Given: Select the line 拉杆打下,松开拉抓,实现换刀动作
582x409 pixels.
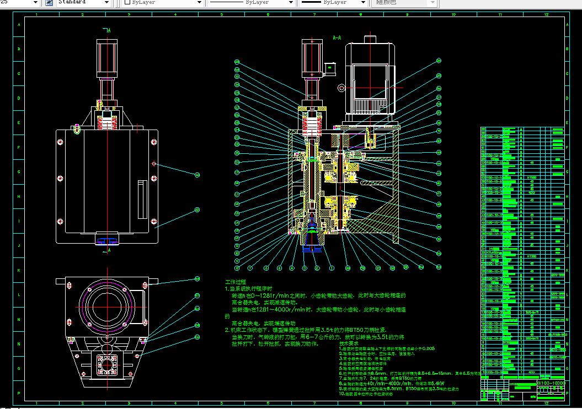Looking at the screenshot, I should coord(275,344).
